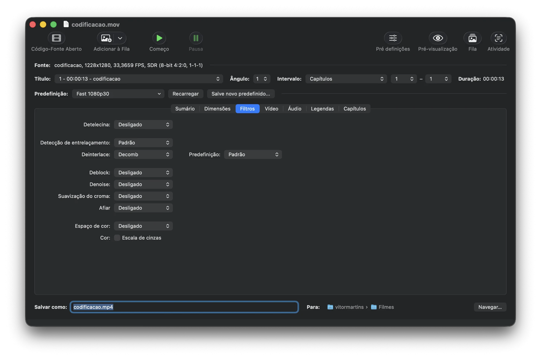Open Suavização do croma dropdown
The width and height of the screenshot is (541, 360).
click(143, 196)
